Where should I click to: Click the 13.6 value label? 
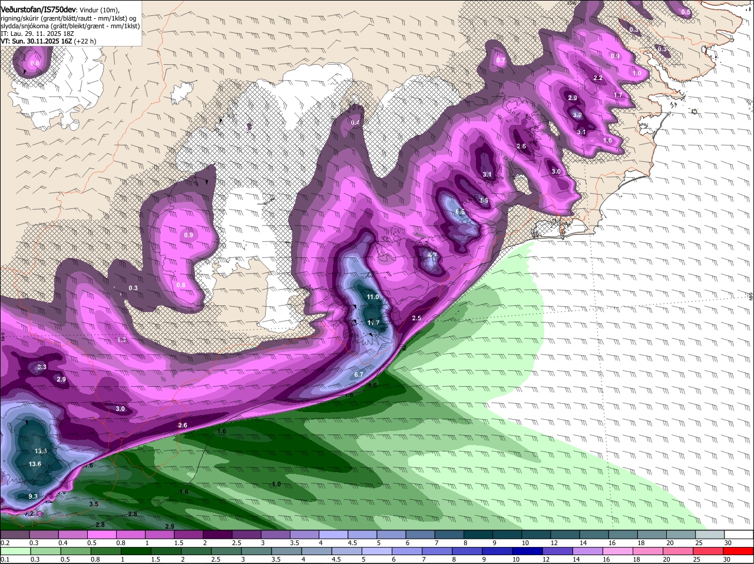[35, 464]
